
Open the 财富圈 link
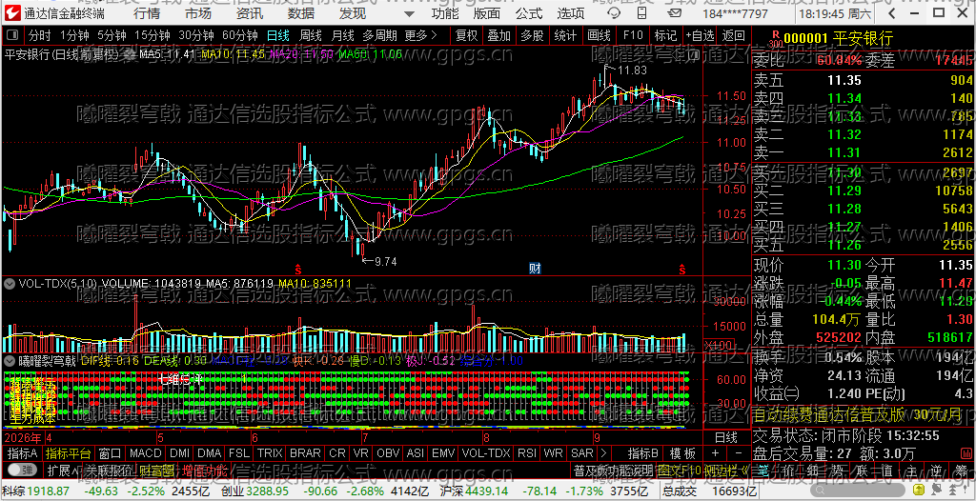click(x=157, y=470)
